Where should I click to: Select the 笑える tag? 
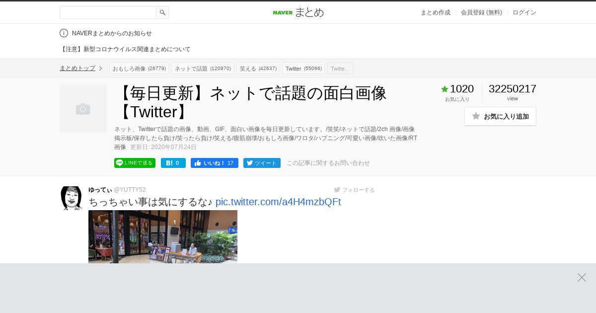(x=258, y=68)
